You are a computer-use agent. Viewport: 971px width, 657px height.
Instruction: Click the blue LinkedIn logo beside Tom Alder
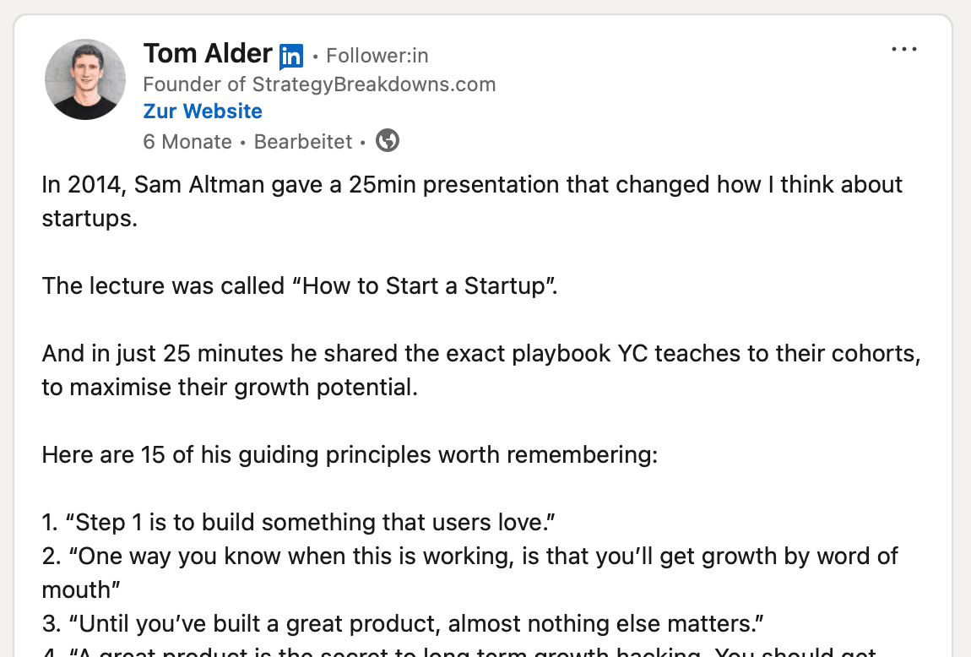(x=290, y=54)
